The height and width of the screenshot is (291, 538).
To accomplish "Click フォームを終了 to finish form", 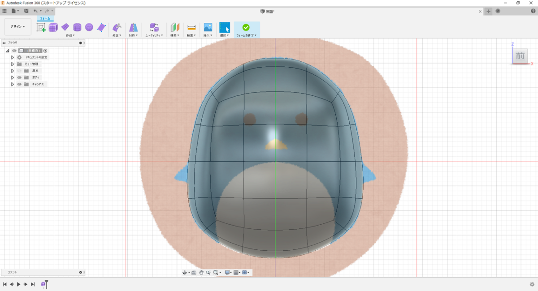I will [247, 29].
